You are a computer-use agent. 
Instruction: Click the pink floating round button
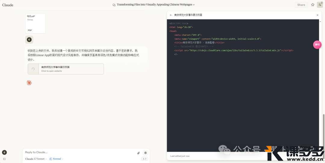click(x=317, y=45)
